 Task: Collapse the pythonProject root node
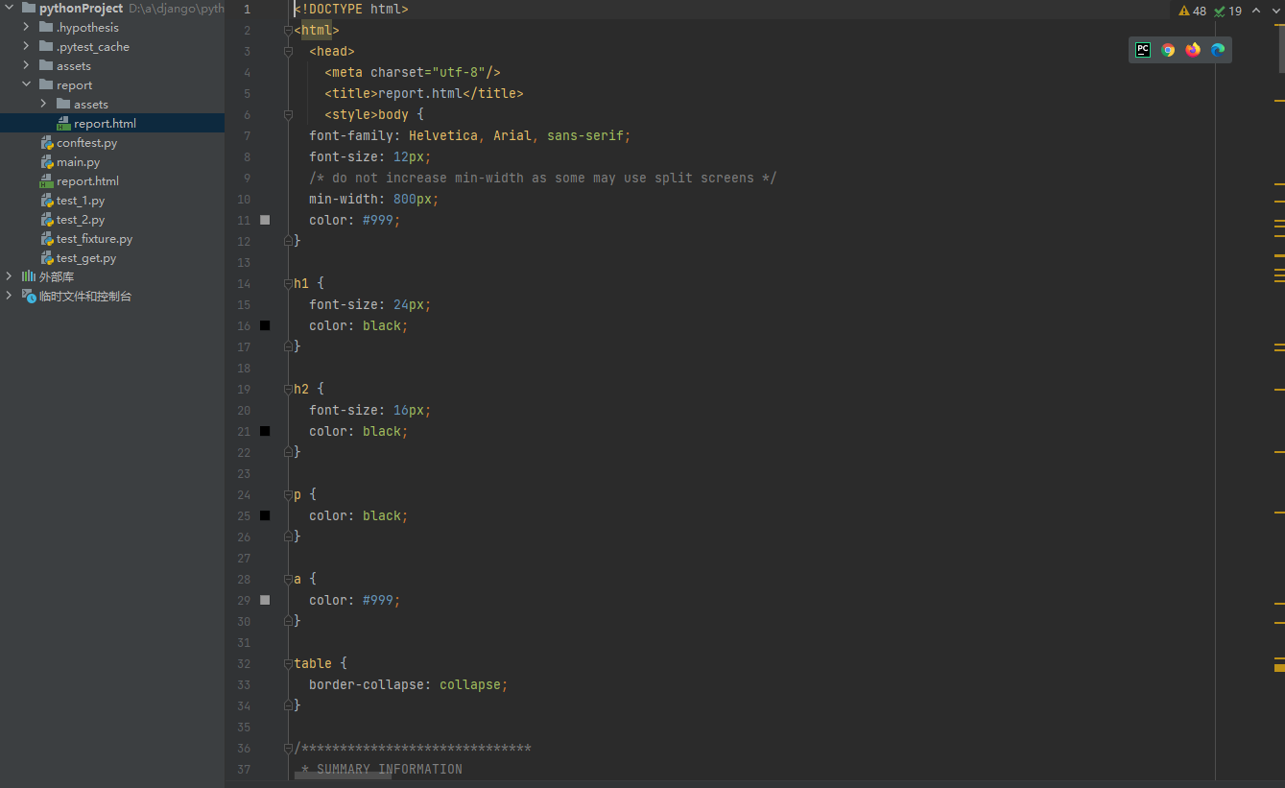pos(10,8)
